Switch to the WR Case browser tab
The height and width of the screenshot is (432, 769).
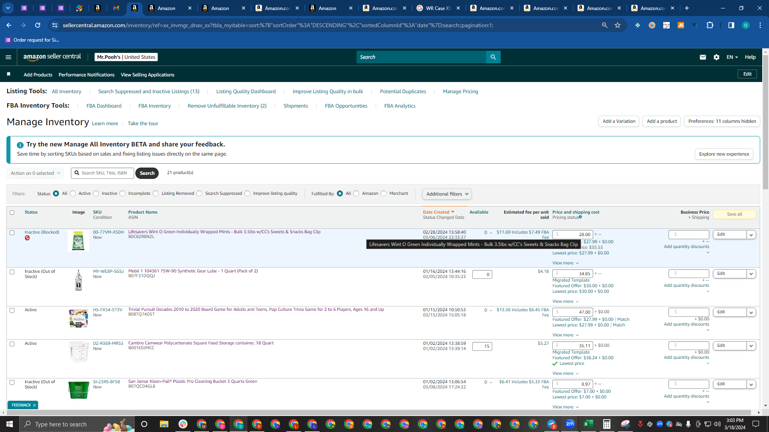coord(438,8)
